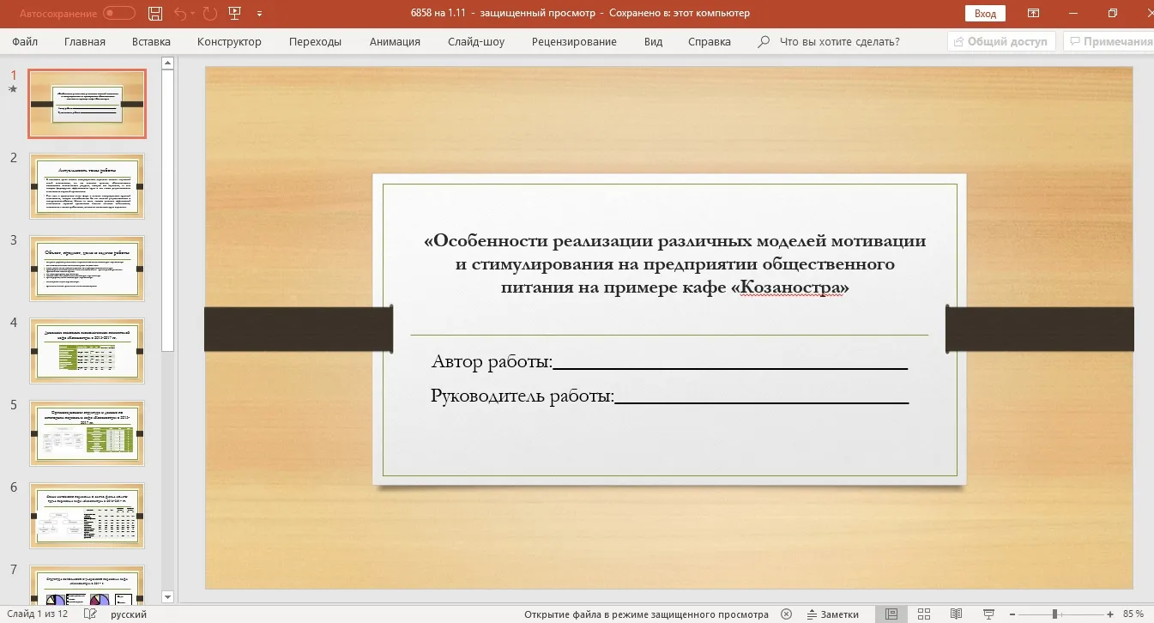Click the Примечания button

pyautogui.click(x=1109, y=41)
